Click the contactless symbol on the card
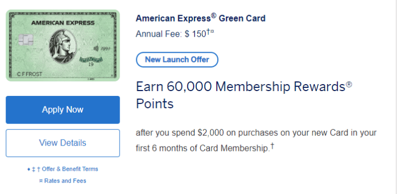Viewport: 398px width, 194px height. [x=95, y=48]
